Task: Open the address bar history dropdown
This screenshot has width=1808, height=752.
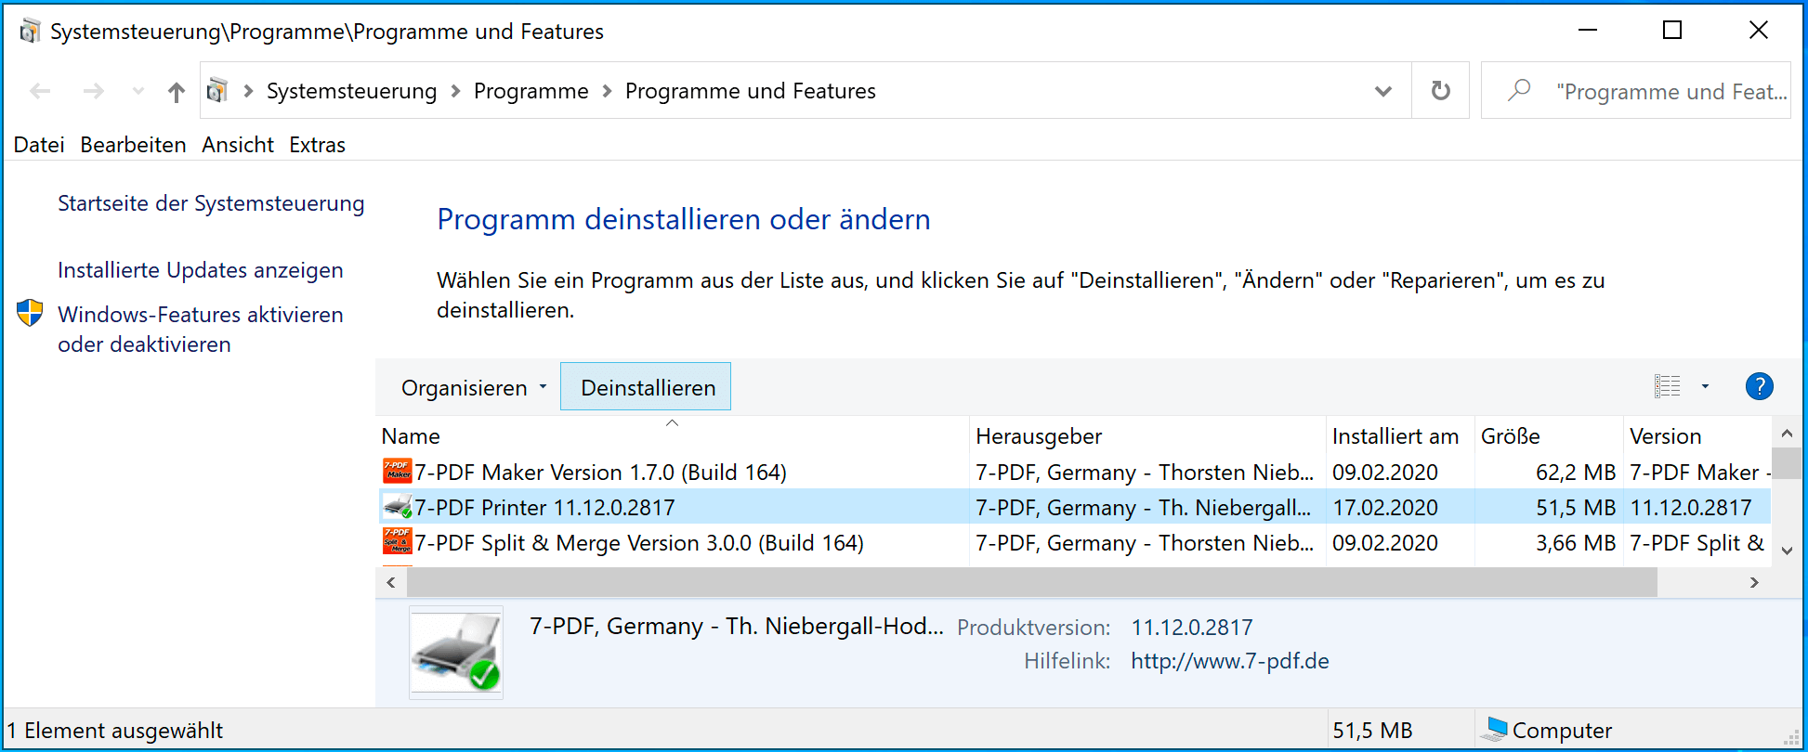Action: tap(1383, 91)
